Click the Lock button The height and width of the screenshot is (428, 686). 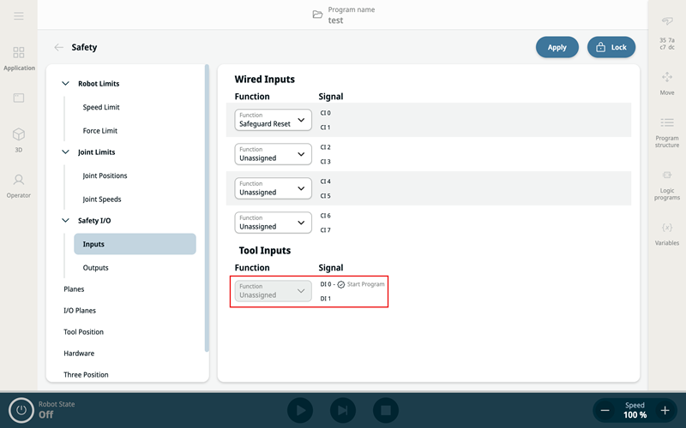click(611, 47)
